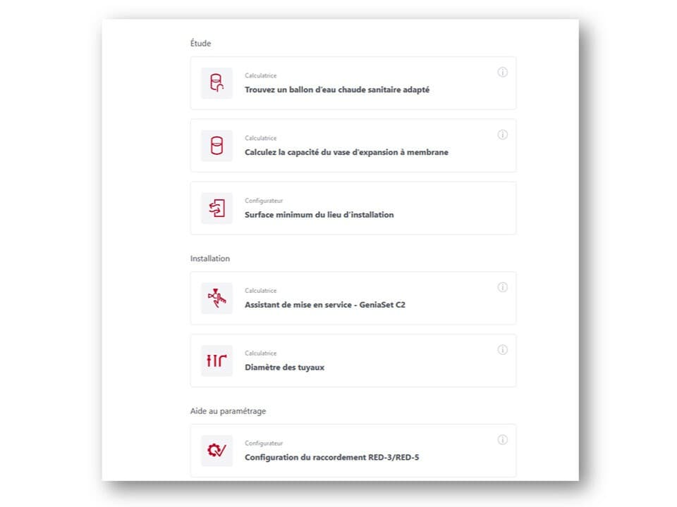Open info for the GeniaSet C2 assistant

point(503,288)
